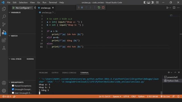Open the File menu
This screenshot has height=102, width=182.
point(9,3)
